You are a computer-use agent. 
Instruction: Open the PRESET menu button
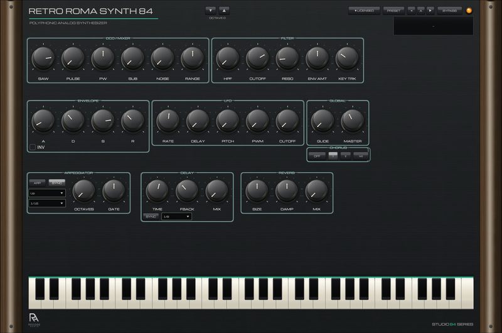(394, 11)
